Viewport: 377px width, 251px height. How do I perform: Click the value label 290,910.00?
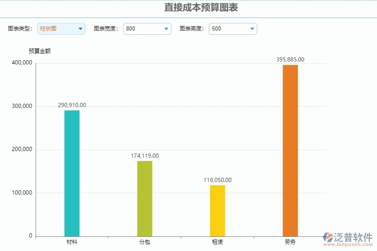tap(72, 105)
